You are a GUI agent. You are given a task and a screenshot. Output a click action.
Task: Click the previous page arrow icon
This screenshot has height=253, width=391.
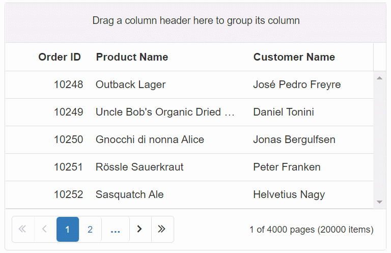click(x=45, y=229)
